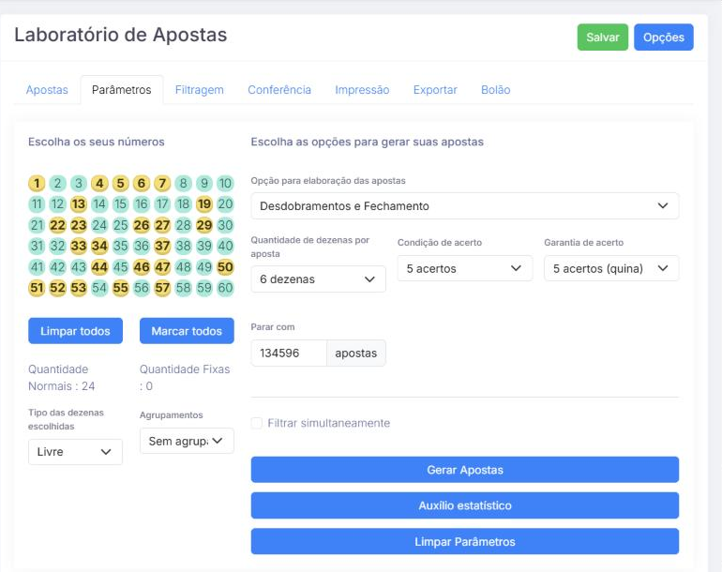Click Limpar Parâmetros button
The image size is (722, 572).
(x=465, y=542)
